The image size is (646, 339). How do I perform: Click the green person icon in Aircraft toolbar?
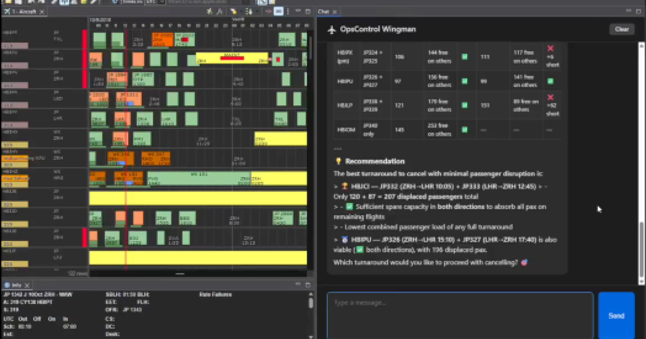(209, 11)
